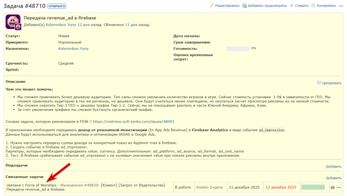Click the 'Задача #48710' heading
The width and height of the screenshot is (347, 196).
[x=24, y=6]
